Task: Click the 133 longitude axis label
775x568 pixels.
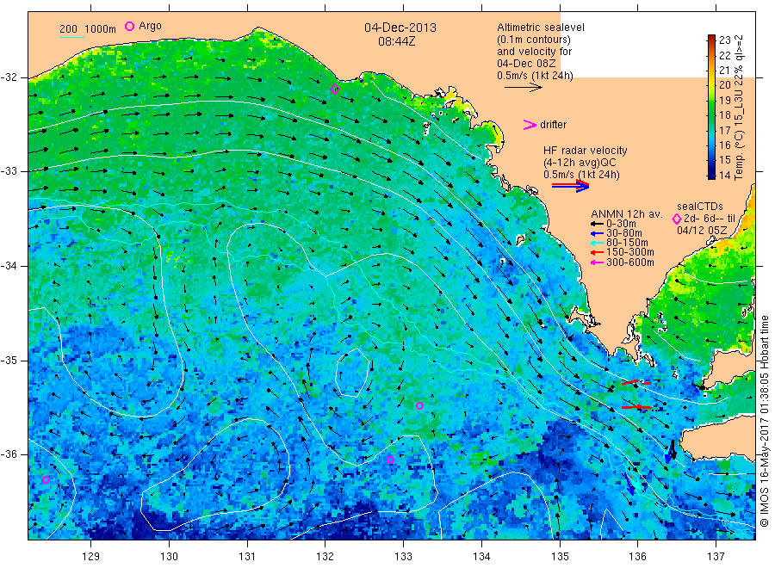Action: pyautogui.click(x=403, y=557)
